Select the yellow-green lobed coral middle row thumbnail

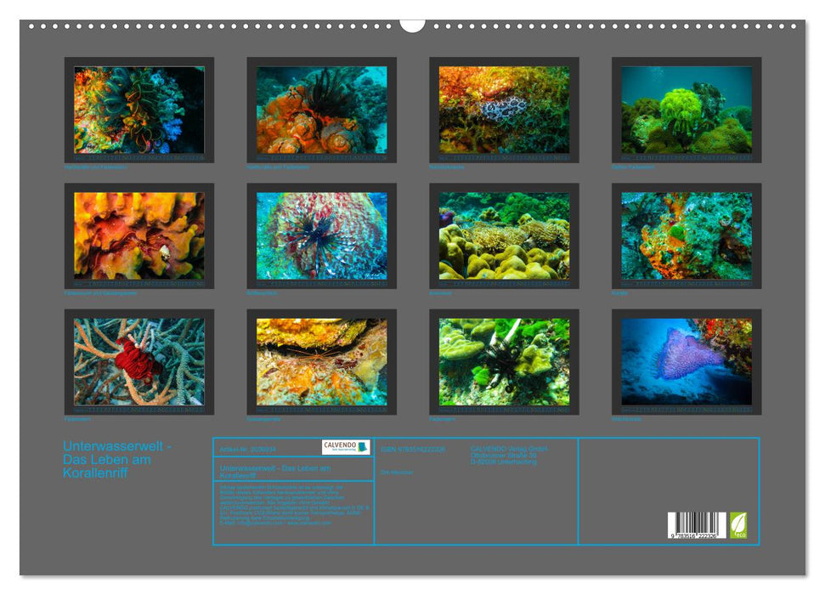pos(504,235)
